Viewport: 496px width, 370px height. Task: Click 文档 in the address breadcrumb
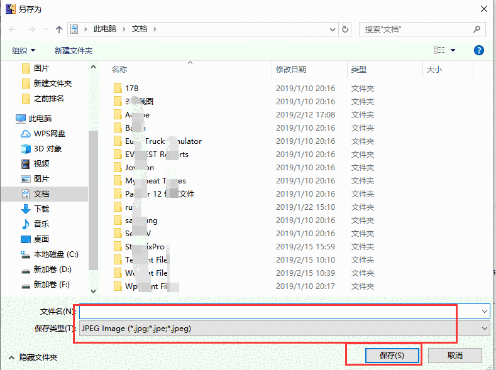[140, 29]
